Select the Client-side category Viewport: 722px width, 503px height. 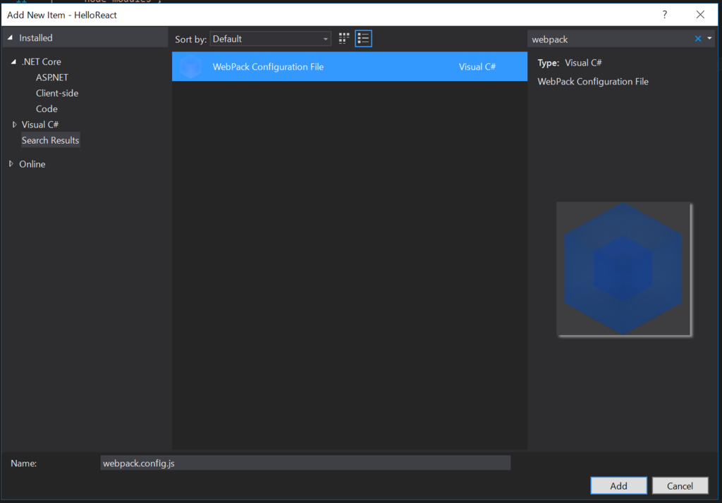tap(57, 93)
